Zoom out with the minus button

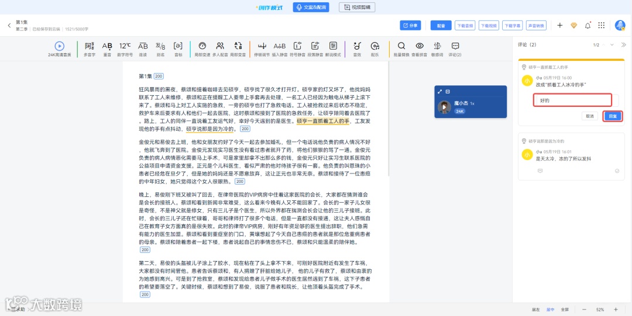coord(584,310)
